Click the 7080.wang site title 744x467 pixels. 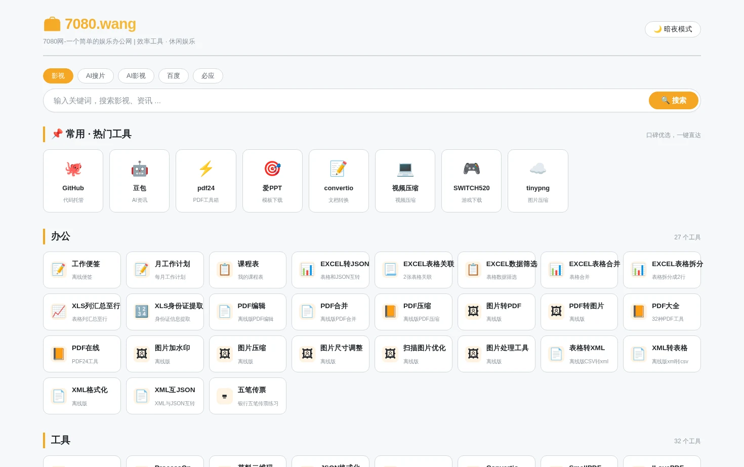point(100,24)
